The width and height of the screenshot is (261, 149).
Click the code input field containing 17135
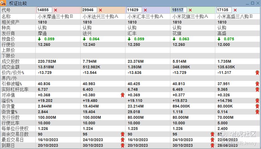pyautogui.click(x=224, y=10)
